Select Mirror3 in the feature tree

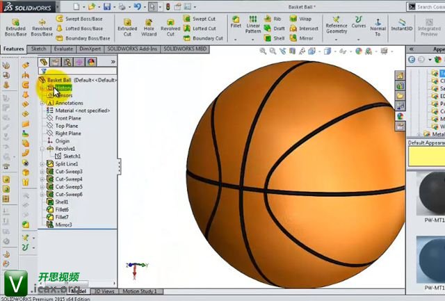pos(63,225)
